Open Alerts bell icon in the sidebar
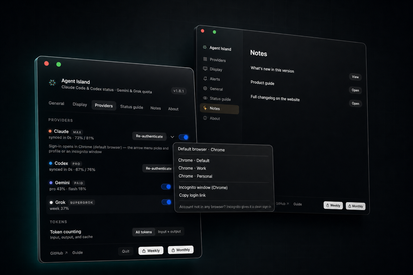 (205, 78)
